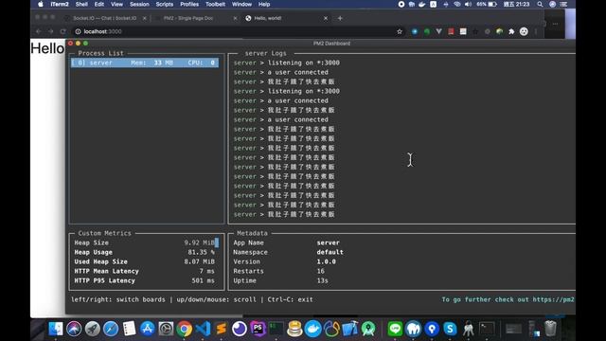This screenshot has height=341, width=606.
Task: Open MAMP elephant icon in dock
Action: coord(413,329)
